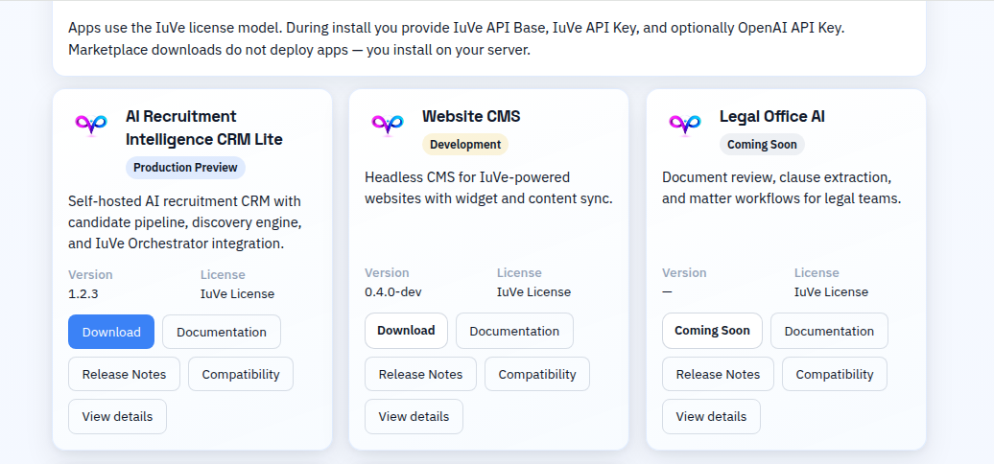
Task: Click the Website CMS title
Action: (x=471, y=116)
